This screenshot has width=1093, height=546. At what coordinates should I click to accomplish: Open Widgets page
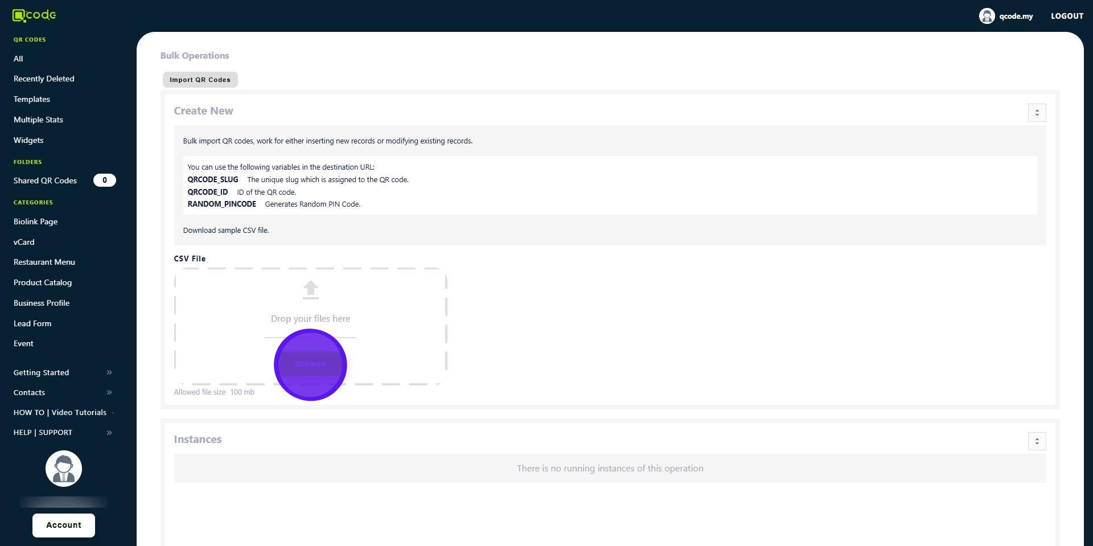point(28,140)
